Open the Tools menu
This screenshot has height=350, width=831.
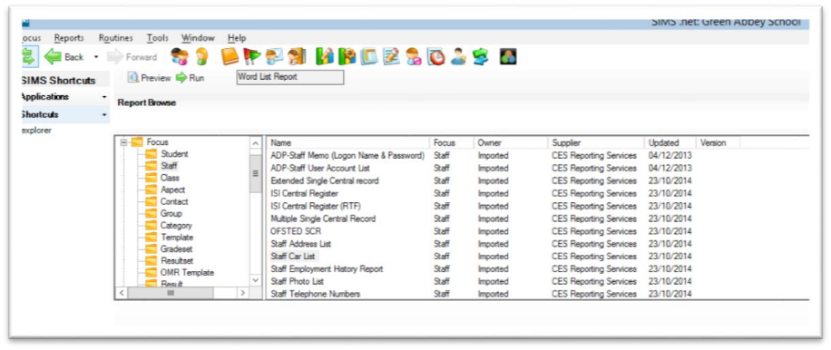click(x=158, y=38)
